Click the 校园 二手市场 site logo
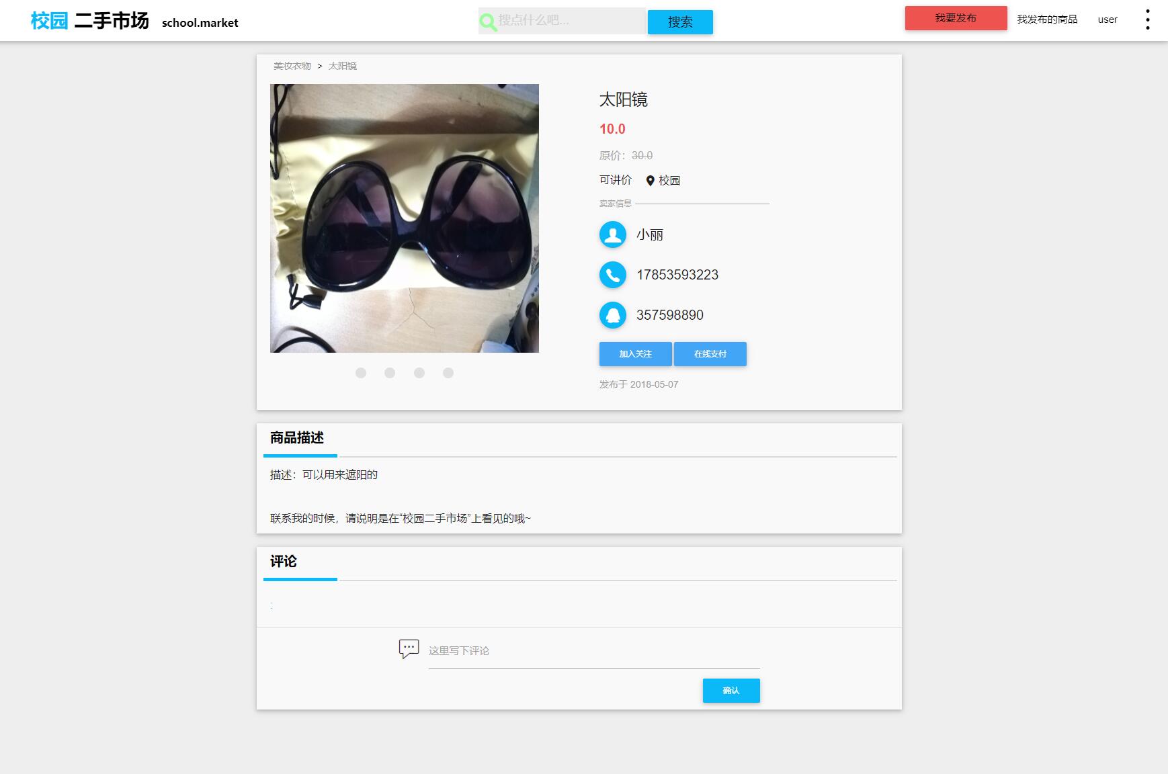1168x774 pixels. coord(87,21)
